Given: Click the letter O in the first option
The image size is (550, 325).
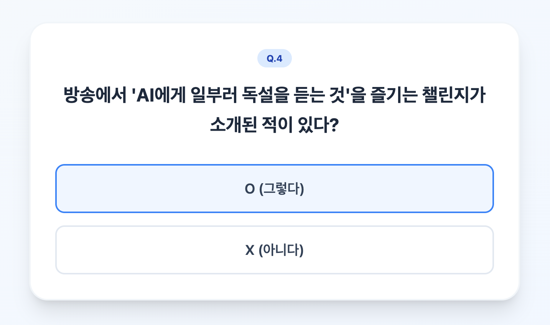Looking at the screenshot, I should (250, 189).
